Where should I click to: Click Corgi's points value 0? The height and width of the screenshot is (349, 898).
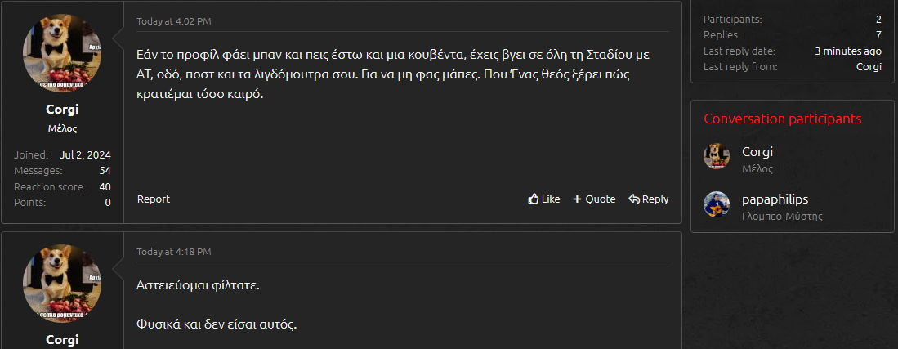click(108, 202)
